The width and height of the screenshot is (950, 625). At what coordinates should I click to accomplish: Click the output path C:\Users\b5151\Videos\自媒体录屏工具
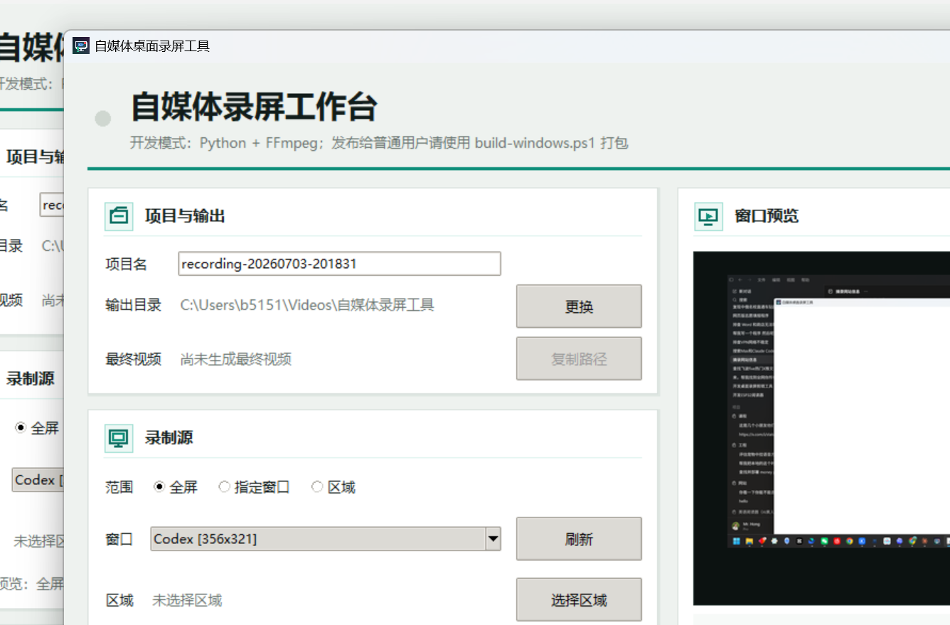point(307,306)
